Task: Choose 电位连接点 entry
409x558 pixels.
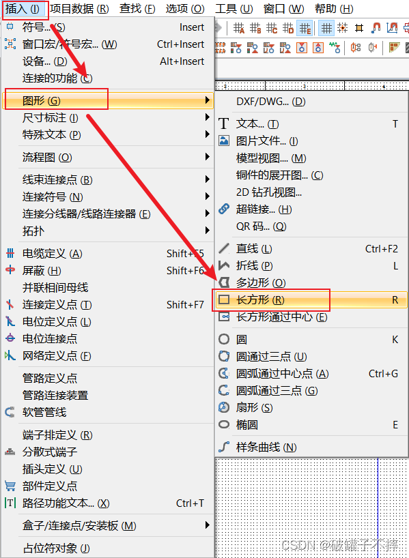Action: 108,339
